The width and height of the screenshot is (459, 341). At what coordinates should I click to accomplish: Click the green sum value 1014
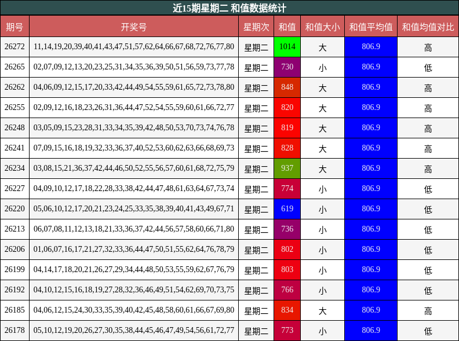click(287, 46)
